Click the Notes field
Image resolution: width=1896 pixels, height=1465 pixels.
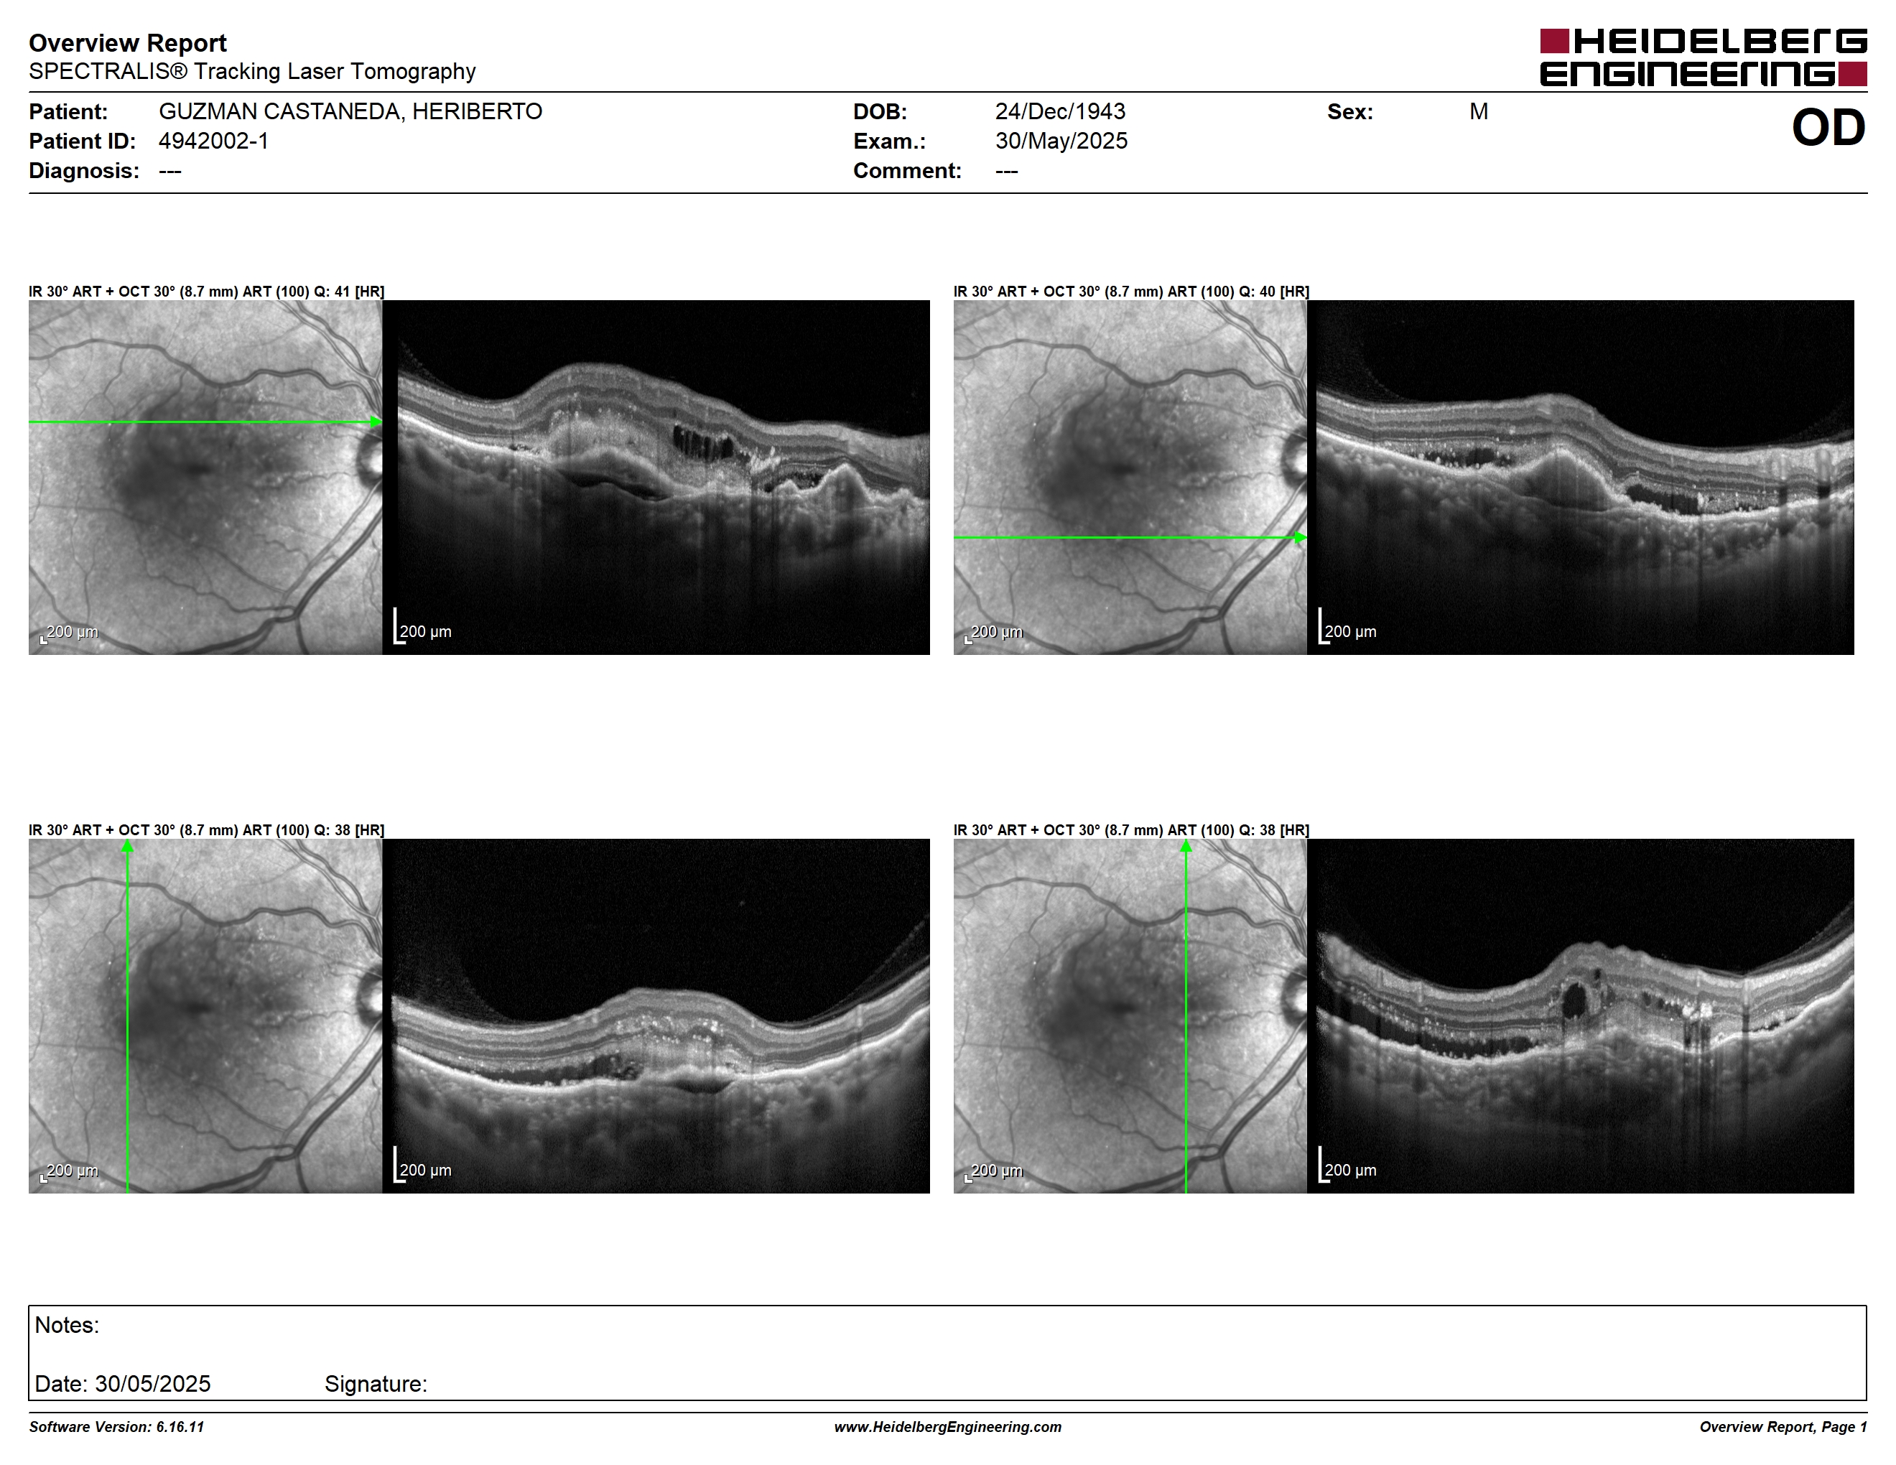coord(947,1352)
